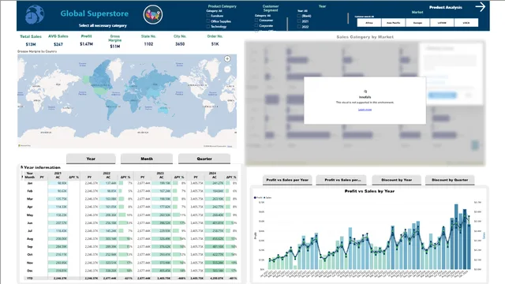This screenshot has width=505, height=284.
Task: Click the Sales Category by Market title
Action: click(365, 37)
